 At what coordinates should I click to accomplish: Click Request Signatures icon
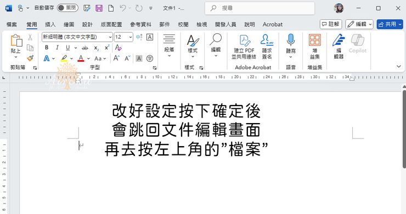(267, 47)
